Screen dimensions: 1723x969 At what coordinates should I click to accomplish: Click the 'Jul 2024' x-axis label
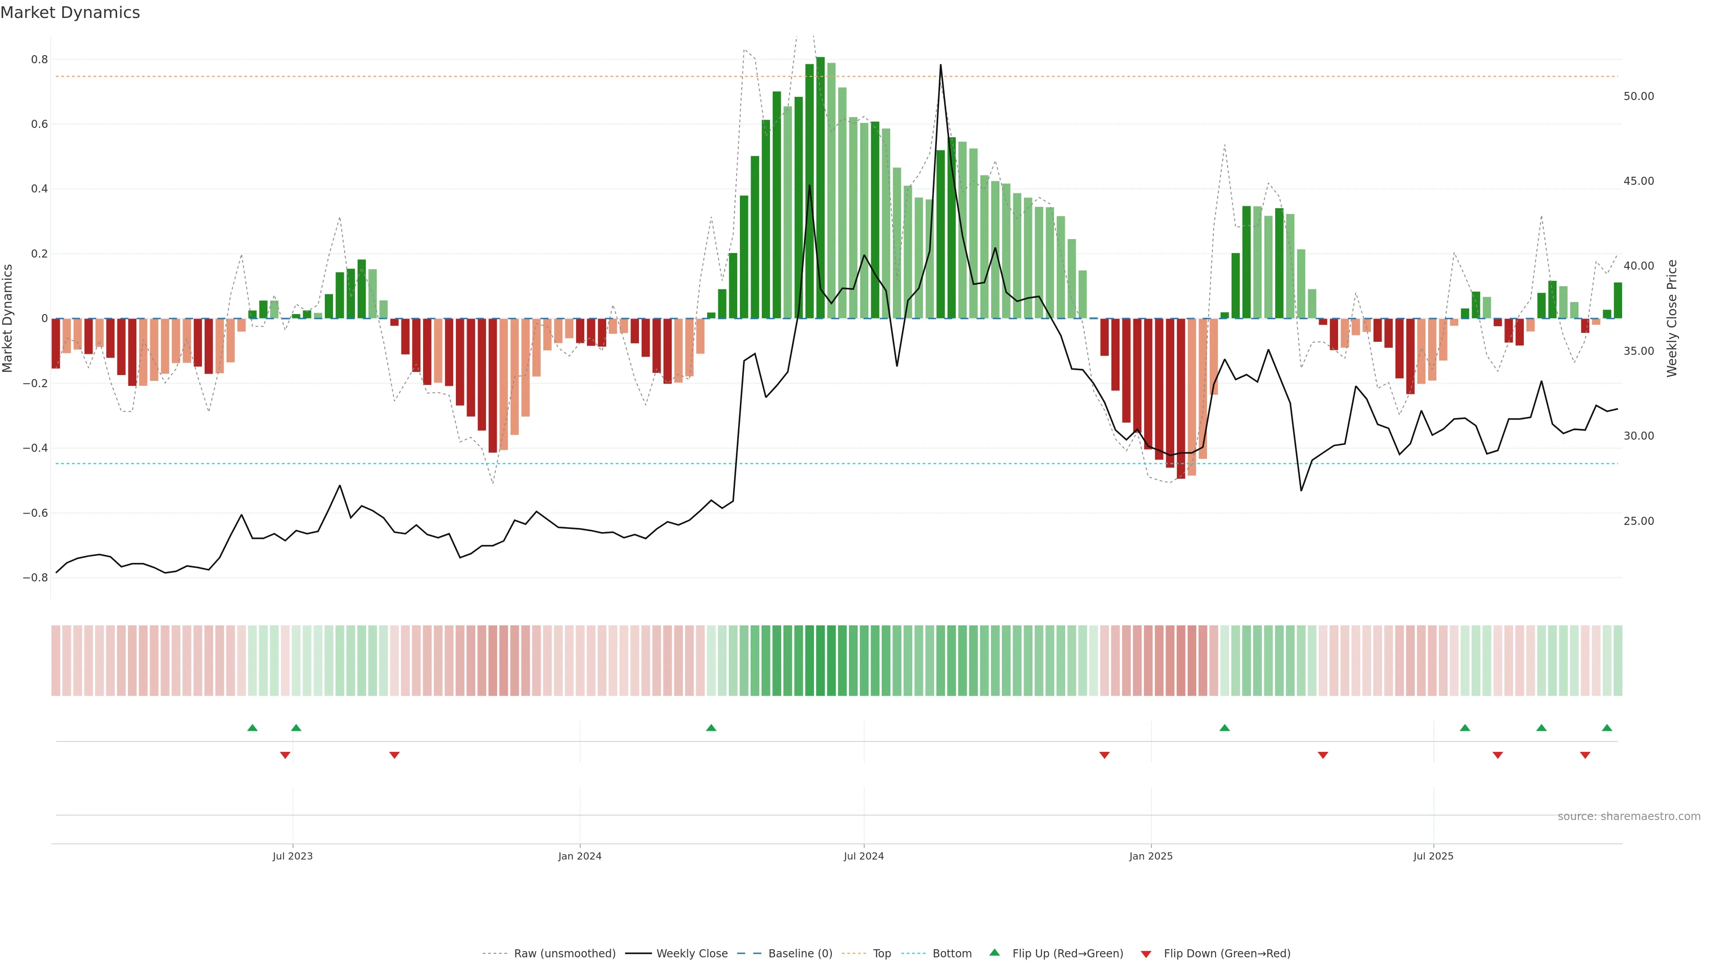point(863,856)
